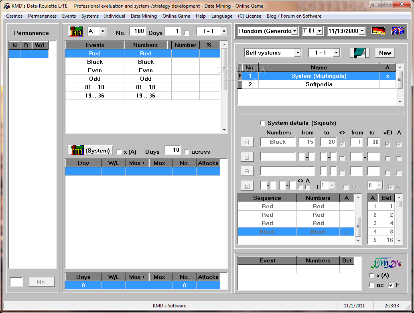Click the No. button under Permanence
Screen dimensions: 414x313
[x=42, y=282]
